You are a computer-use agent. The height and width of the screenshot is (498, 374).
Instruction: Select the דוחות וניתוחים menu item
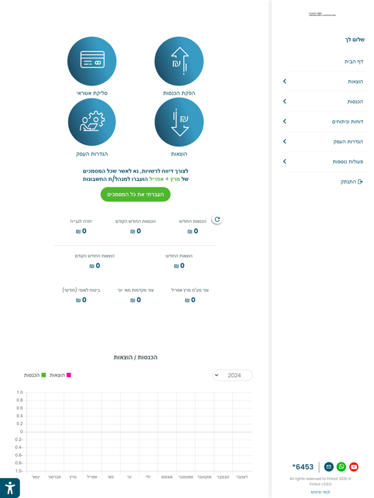click(x=347, y=122)
